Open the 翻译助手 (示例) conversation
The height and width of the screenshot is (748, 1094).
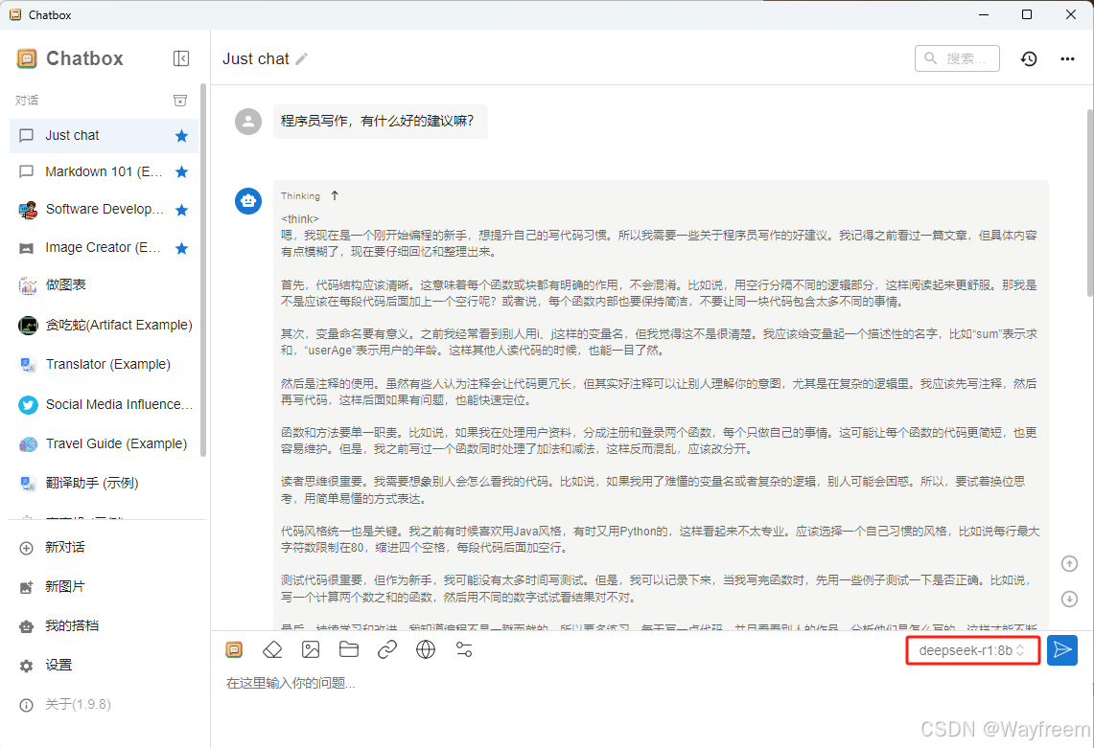coord(104,483)
